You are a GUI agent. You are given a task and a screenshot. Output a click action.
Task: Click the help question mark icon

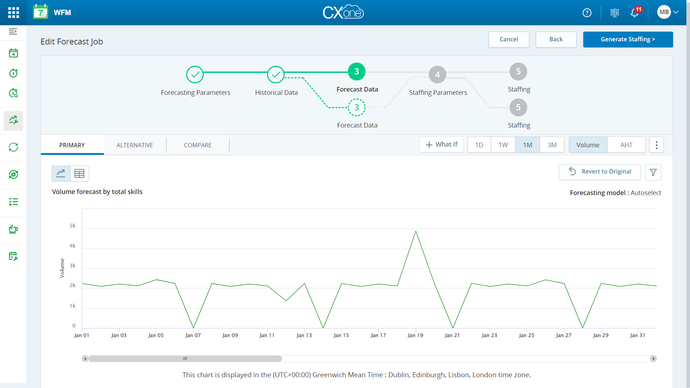pyautogui.click(x=587, y=13)
